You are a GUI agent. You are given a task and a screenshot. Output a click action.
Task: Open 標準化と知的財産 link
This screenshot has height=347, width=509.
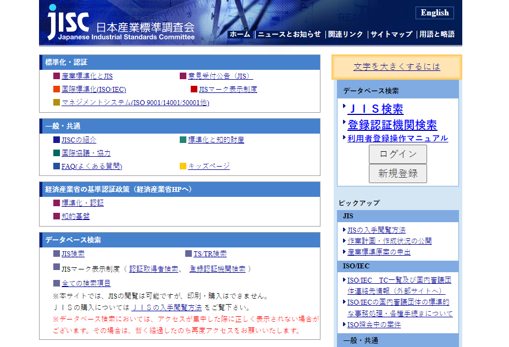click(x=216, y=140)
